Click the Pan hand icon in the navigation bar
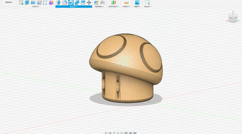This screenshot has width=242, height=134. [114, 133]
